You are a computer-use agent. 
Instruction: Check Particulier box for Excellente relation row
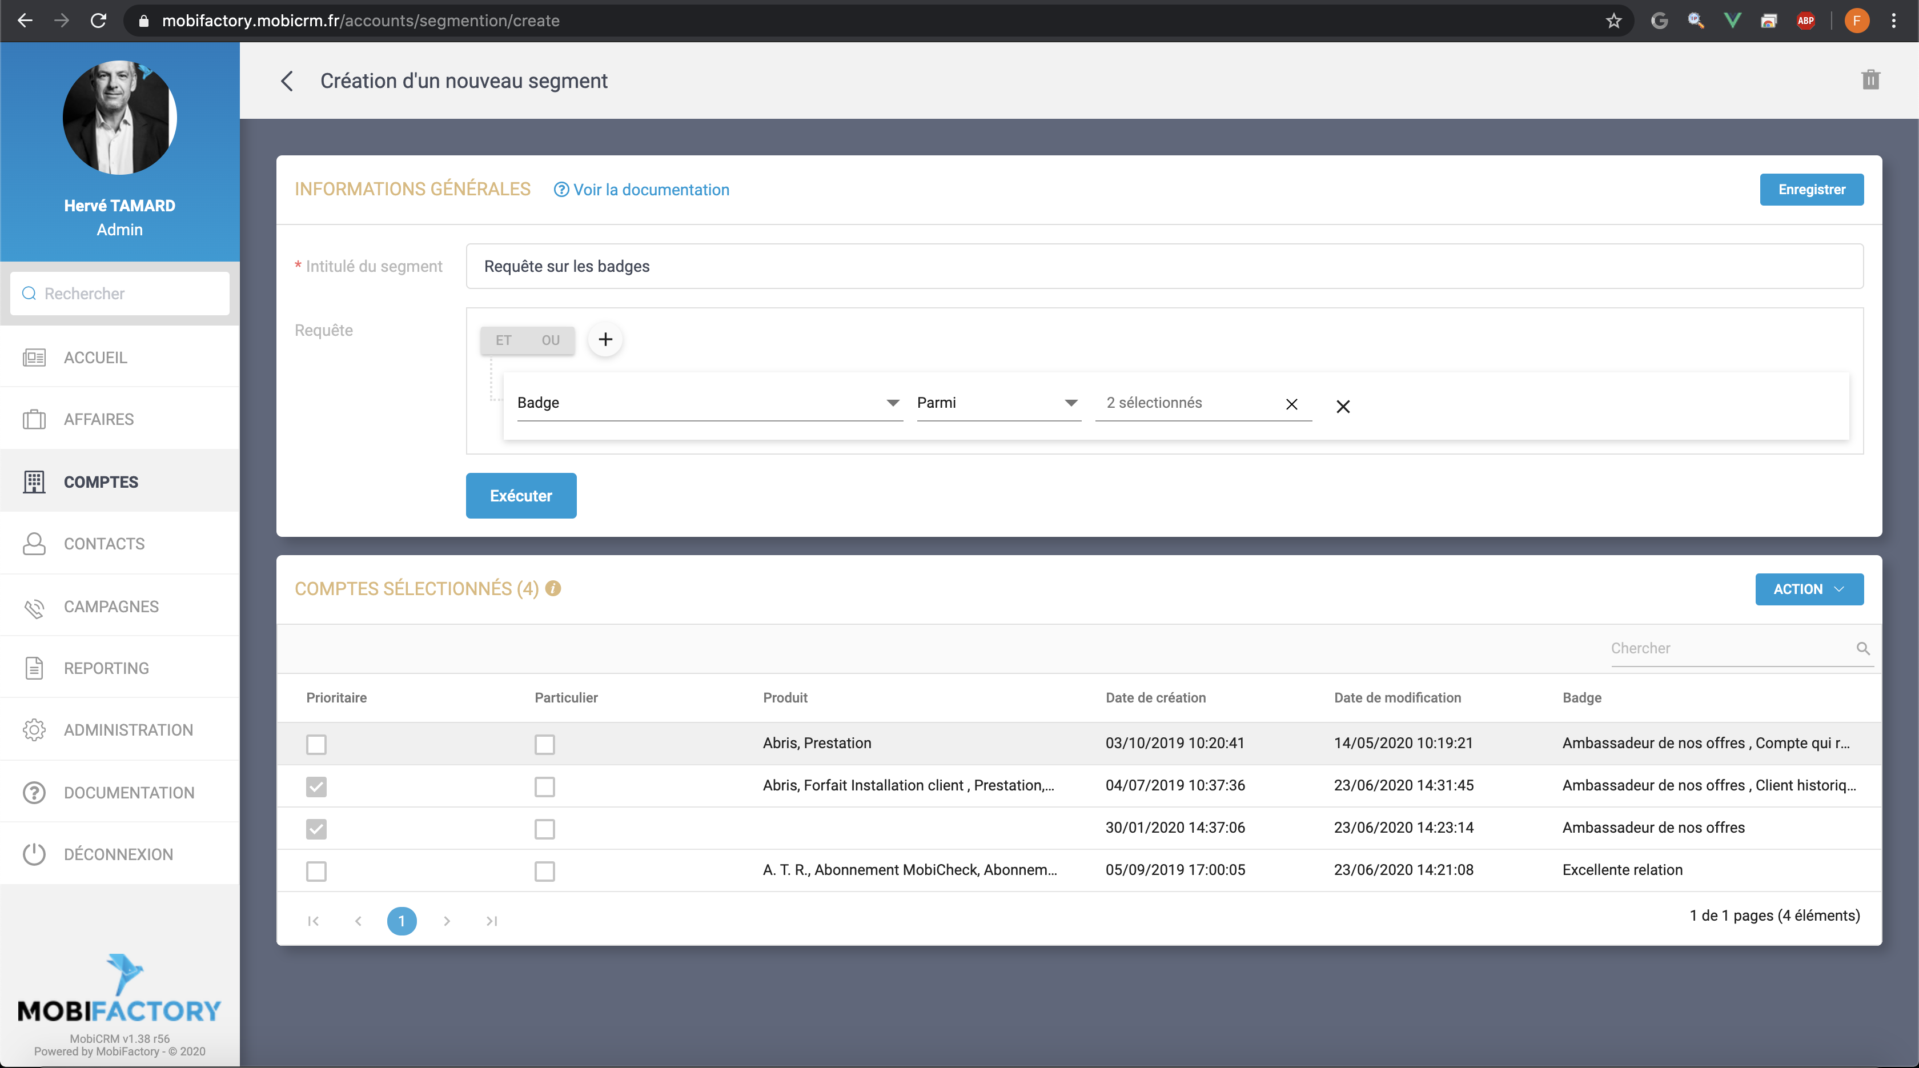click(544, 870)
